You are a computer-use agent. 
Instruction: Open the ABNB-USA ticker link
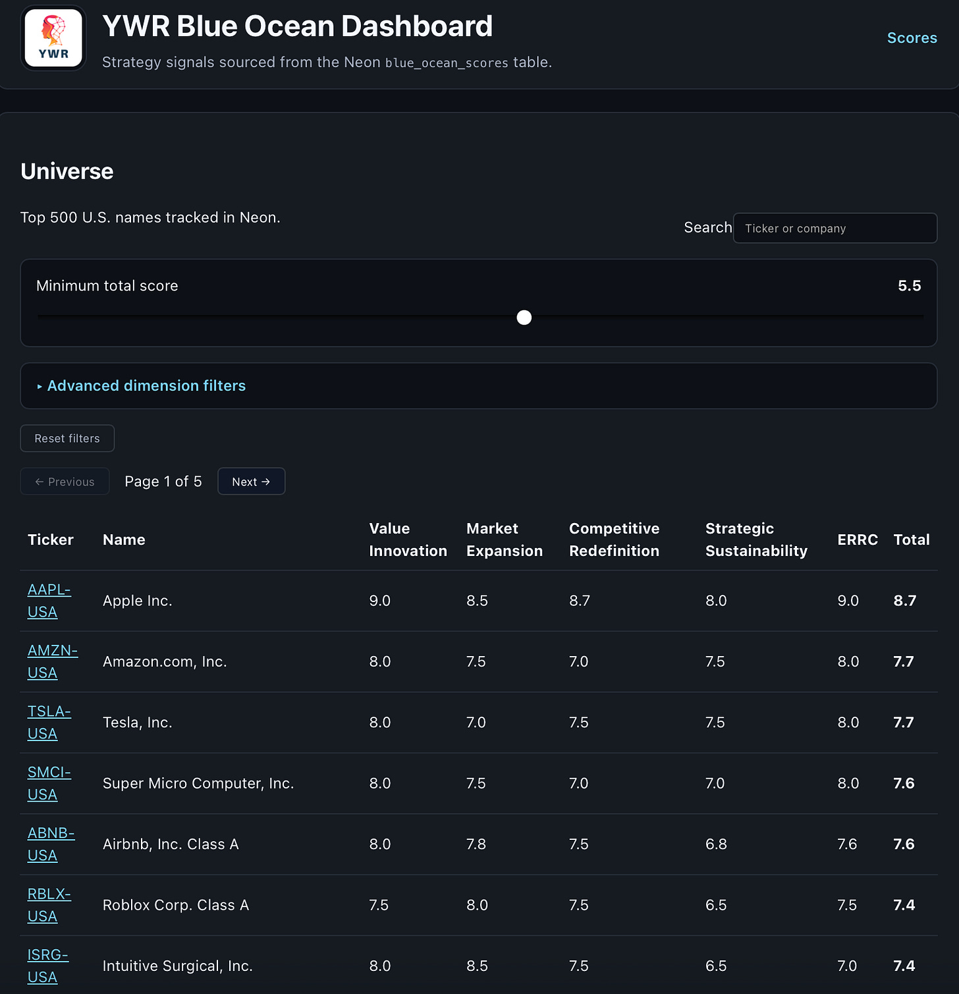click(51, 844)
